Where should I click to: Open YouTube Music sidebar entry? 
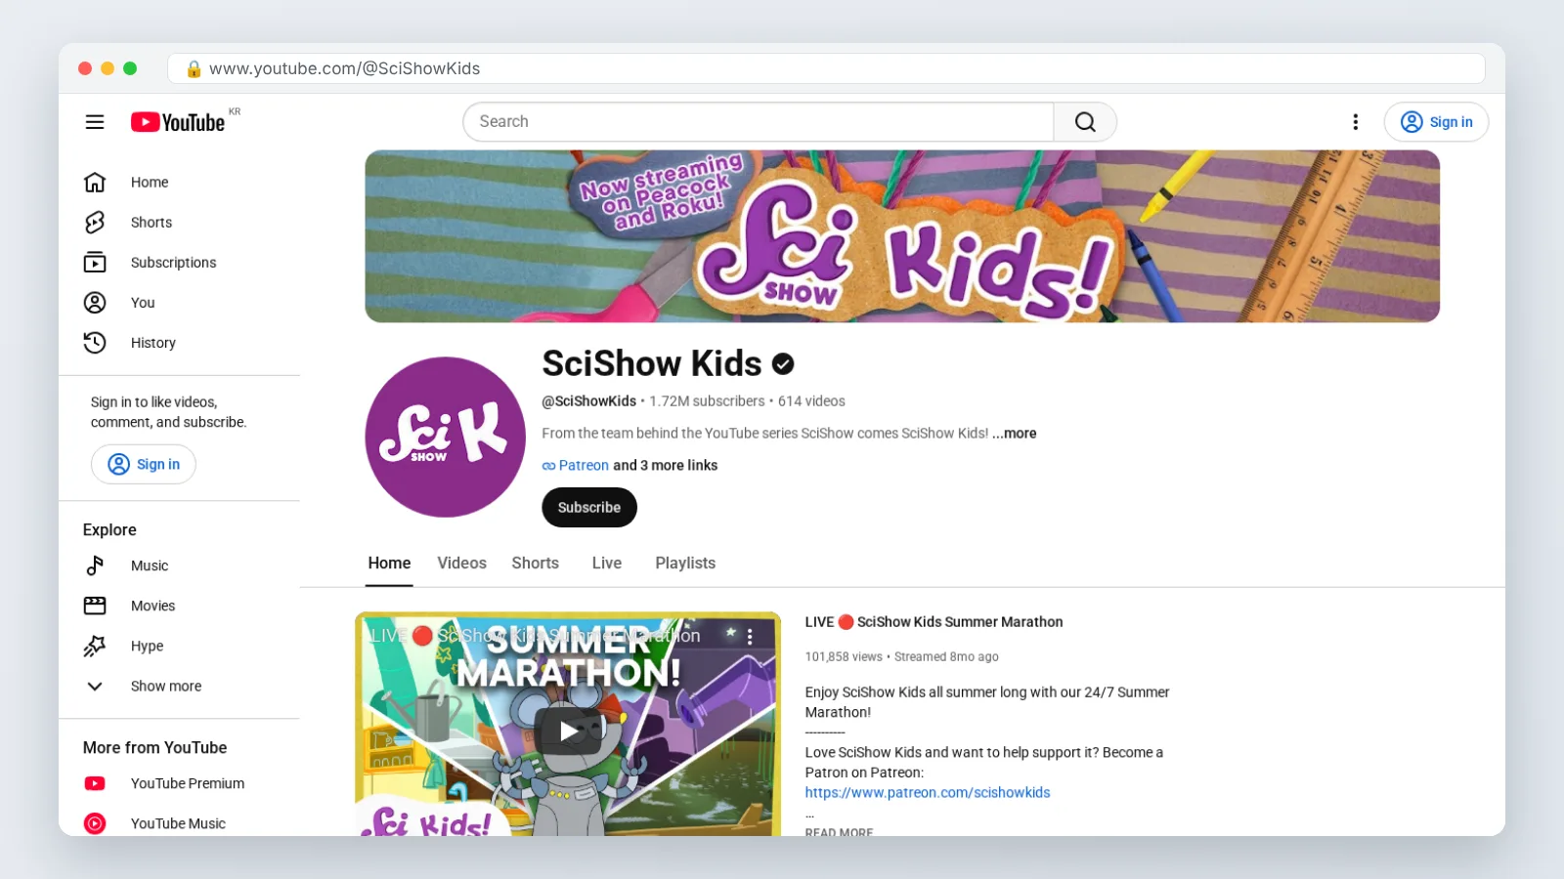click(178, 823)
